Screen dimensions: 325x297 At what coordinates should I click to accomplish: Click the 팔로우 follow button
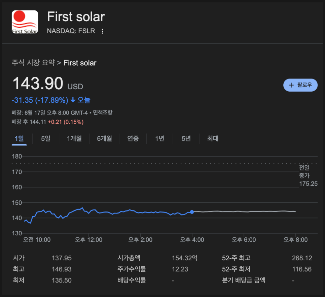300,85
